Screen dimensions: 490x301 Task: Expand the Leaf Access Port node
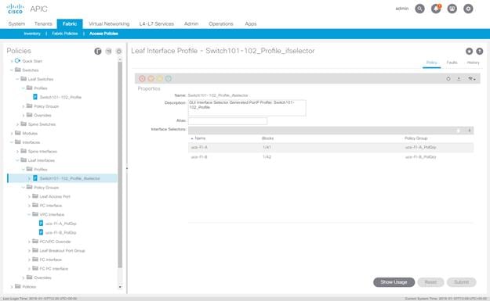[x=29, y=196]
